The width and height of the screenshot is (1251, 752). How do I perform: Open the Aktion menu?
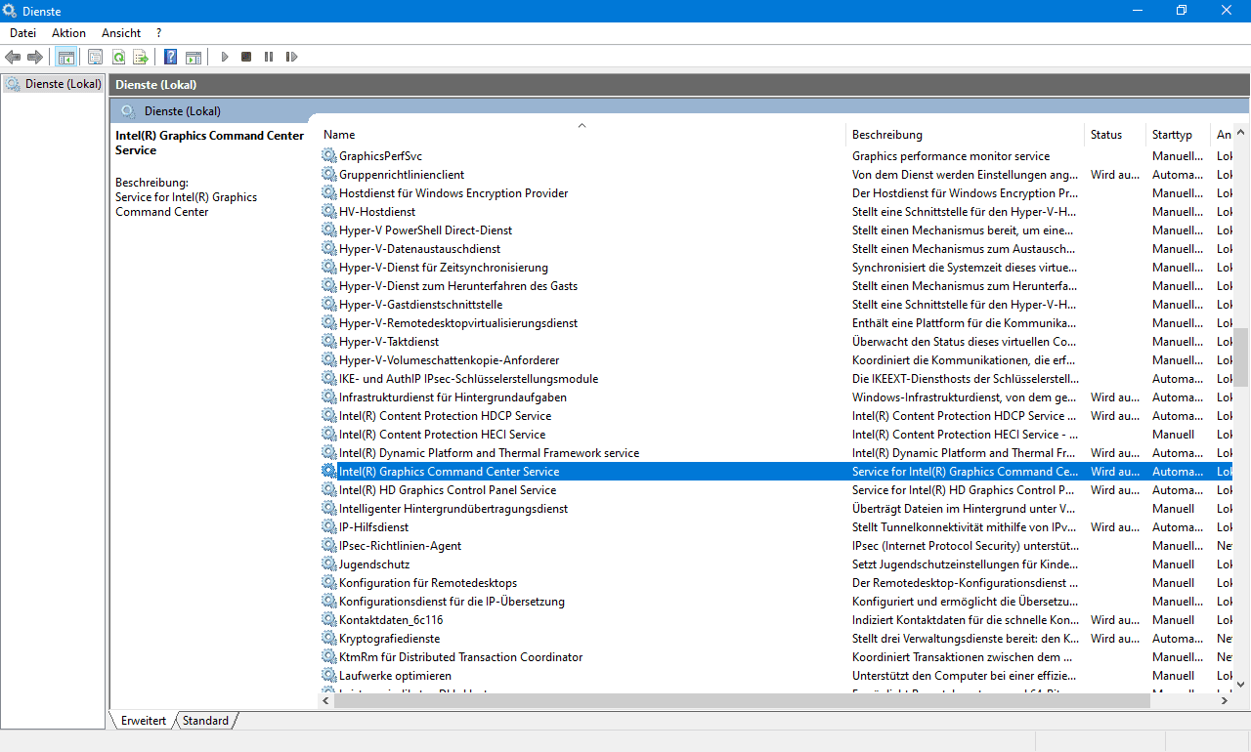(x=68, y=33)
